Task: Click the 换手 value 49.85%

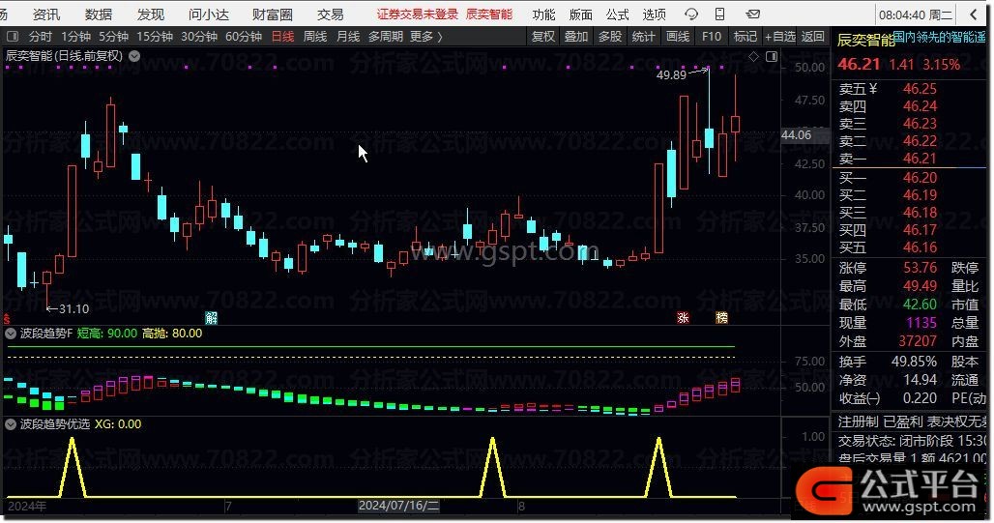Action: pyautogui.click(x=914, y=362)
